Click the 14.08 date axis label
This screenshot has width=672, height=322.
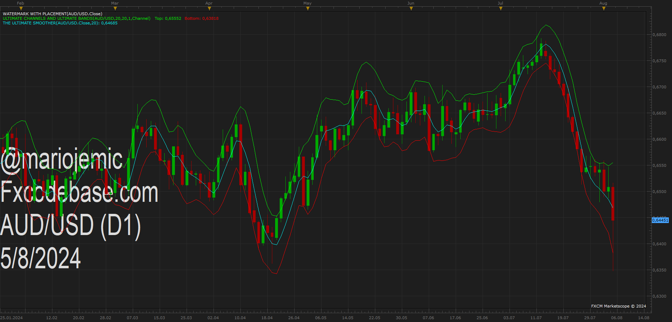(644, 318)
